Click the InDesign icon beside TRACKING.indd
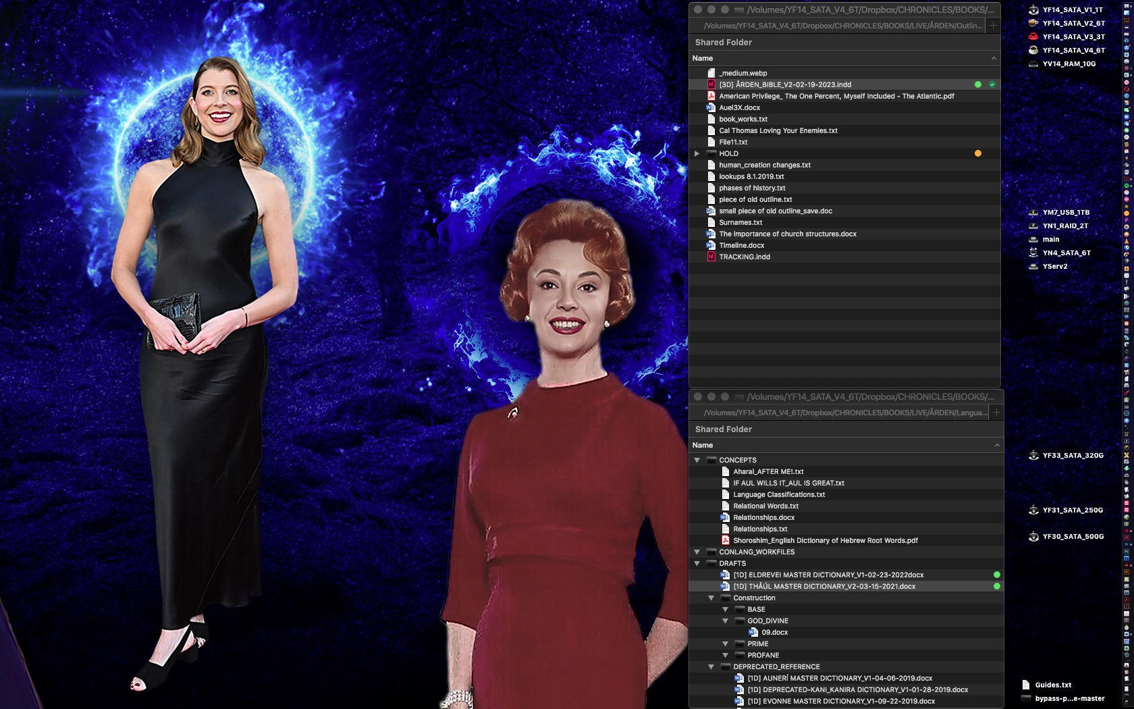 (711, 257)
